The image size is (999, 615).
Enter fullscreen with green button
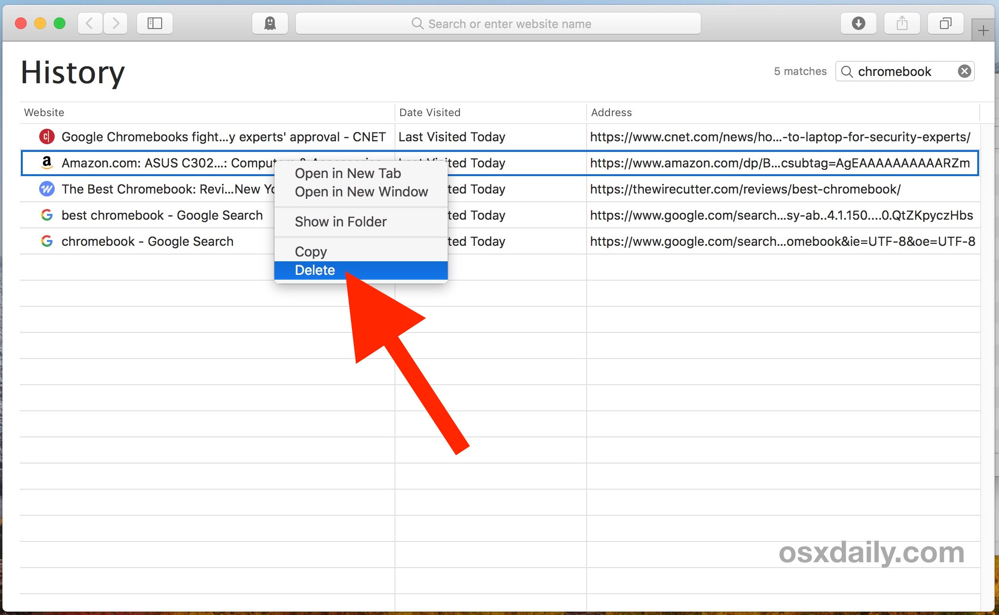tap(60, 23)
